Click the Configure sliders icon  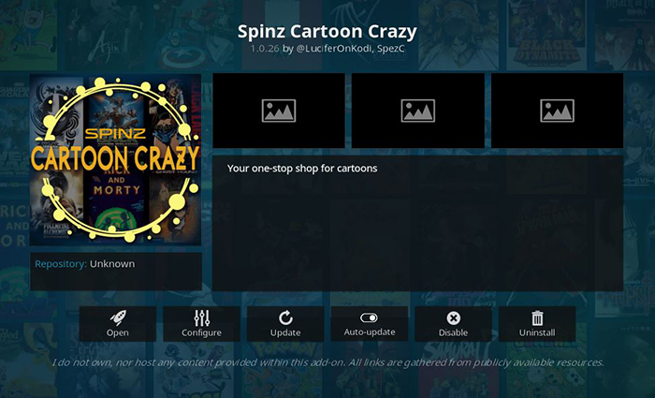tap(202, 318)
